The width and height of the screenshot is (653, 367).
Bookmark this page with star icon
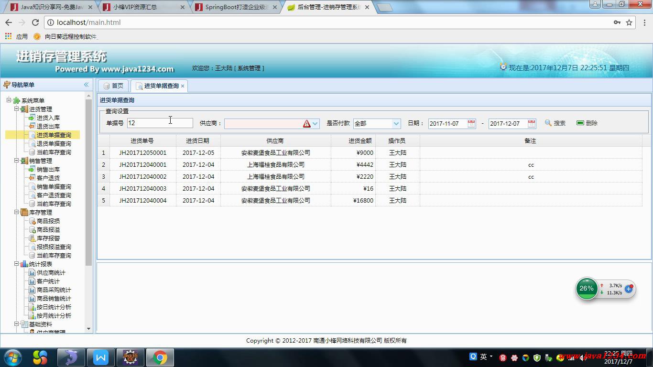click(x=629, y=22)
